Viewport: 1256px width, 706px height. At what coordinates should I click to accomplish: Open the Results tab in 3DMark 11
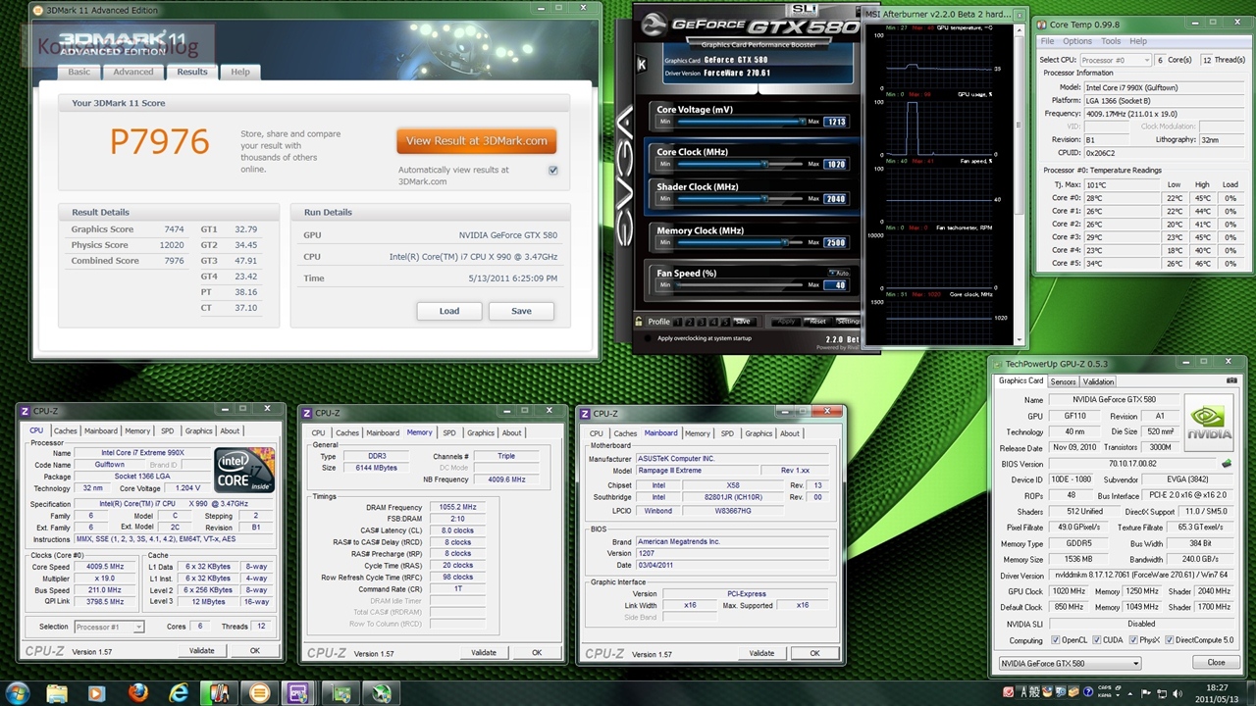191,72
